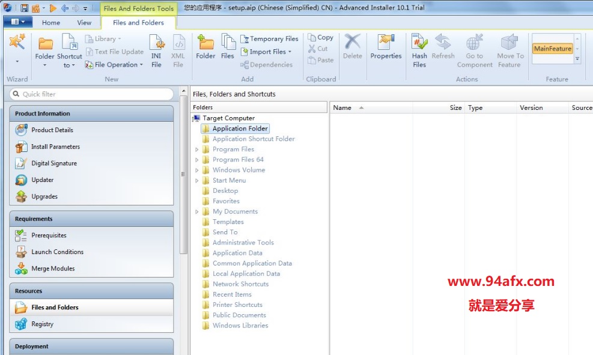The height and width of the screenshot is (355, 593).
Task: Sort by the Type column header
Action: point(490,108)
